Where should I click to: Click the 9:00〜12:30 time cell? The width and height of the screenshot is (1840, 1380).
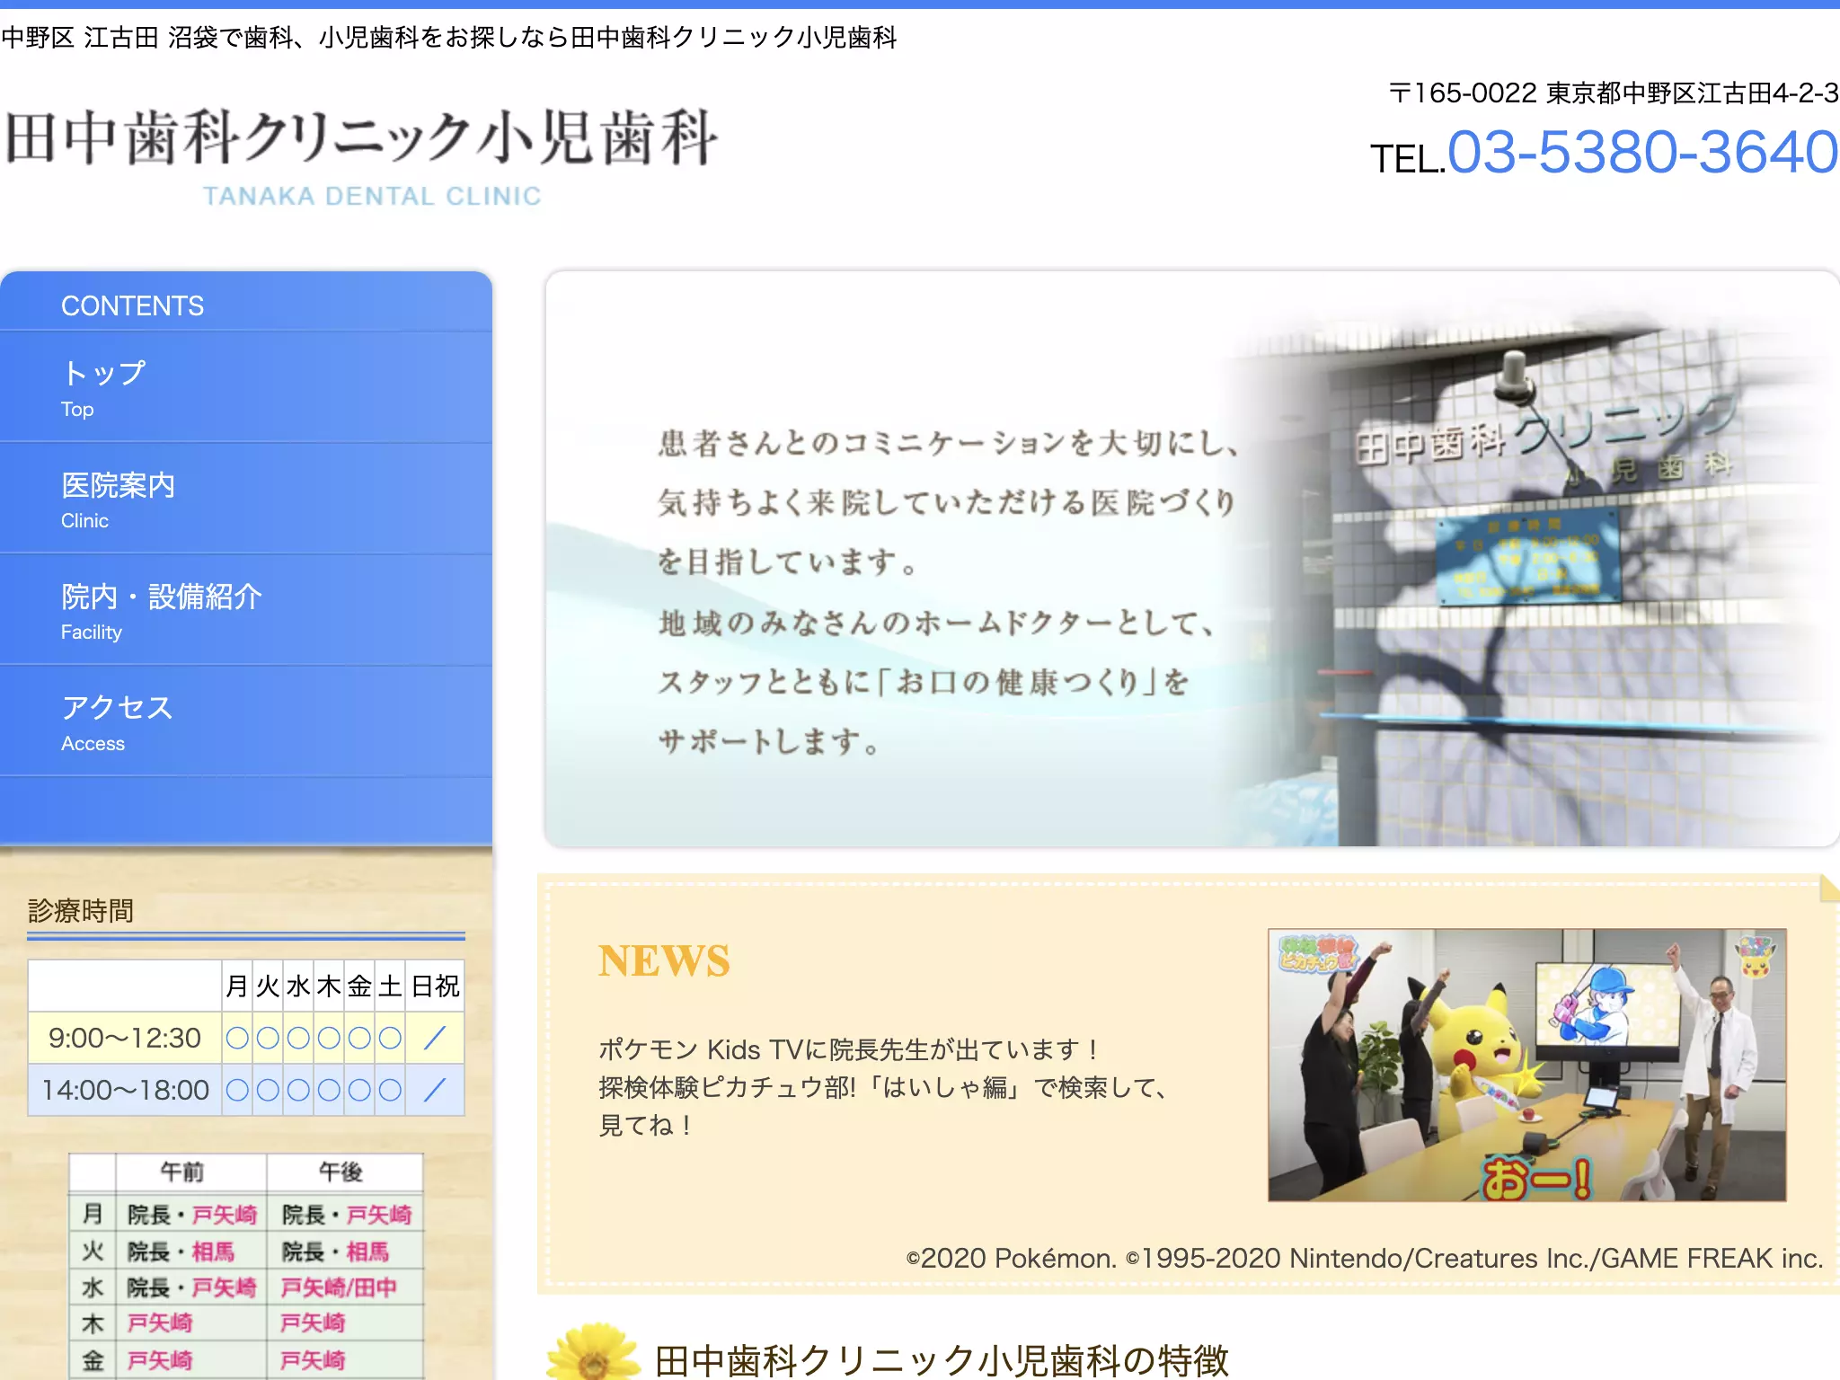coord(125,1038)
